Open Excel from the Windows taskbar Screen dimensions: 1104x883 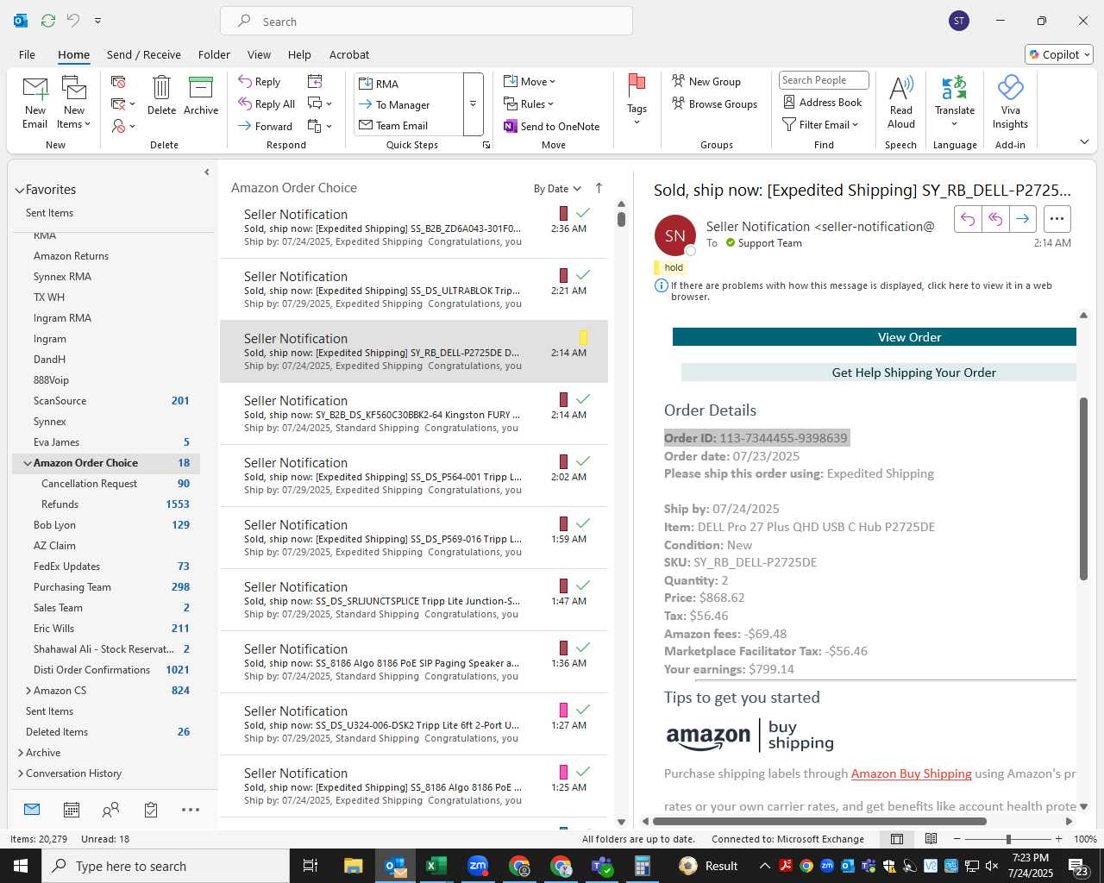tap(436, 866)
